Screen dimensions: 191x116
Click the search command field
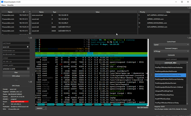click(171, 59)
